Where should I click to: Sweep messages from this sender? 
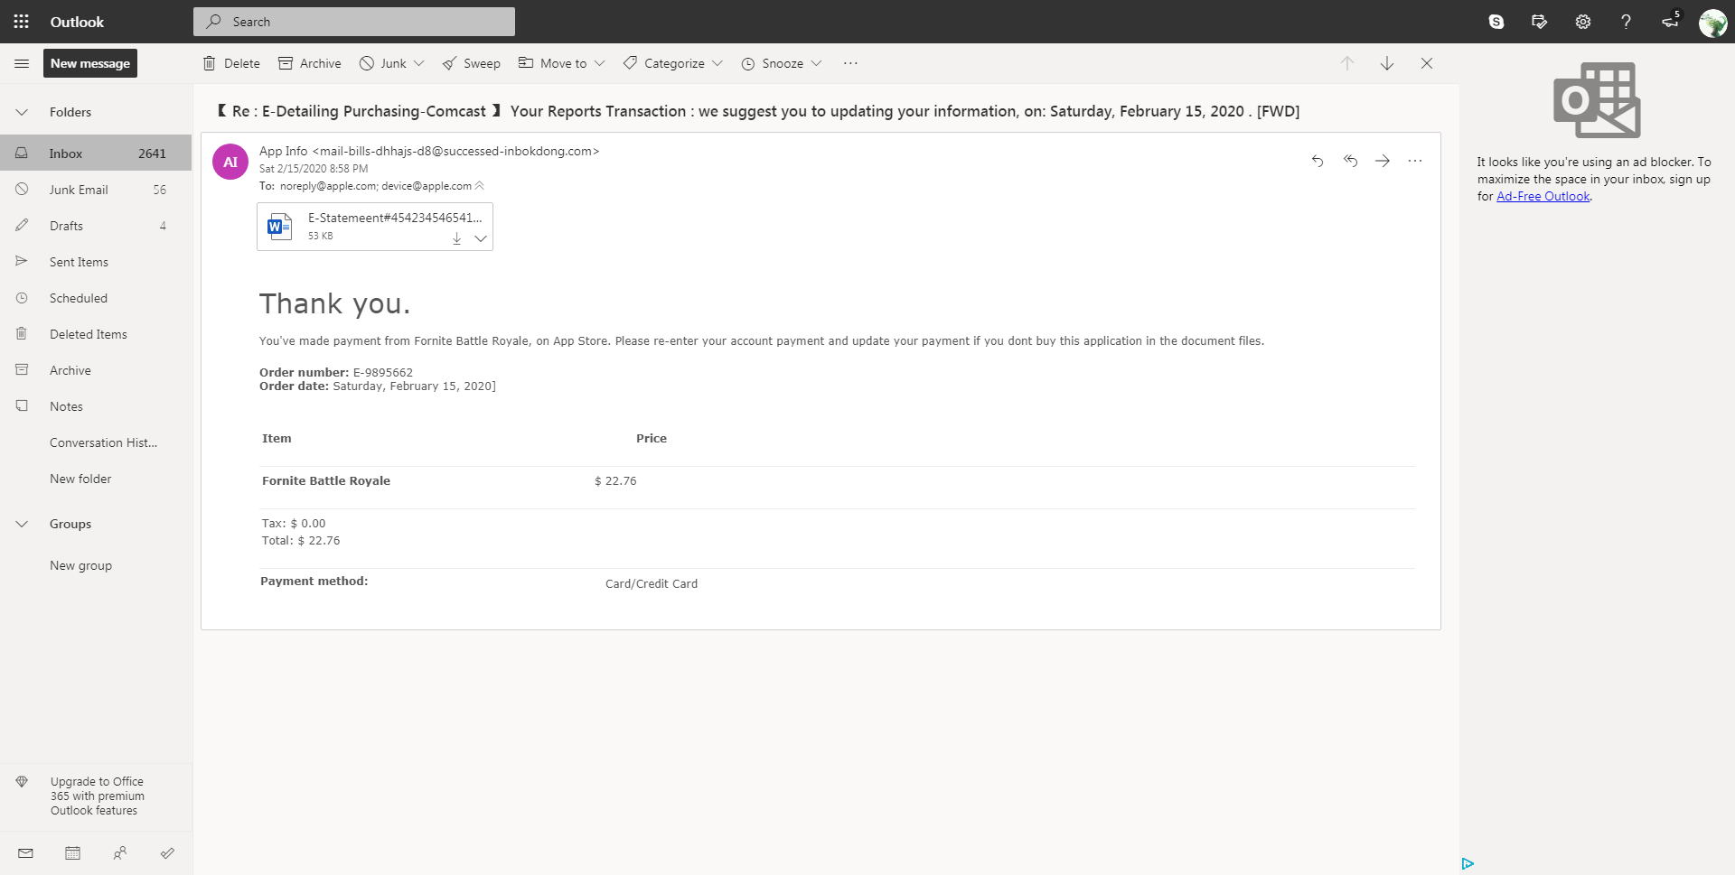471,63
